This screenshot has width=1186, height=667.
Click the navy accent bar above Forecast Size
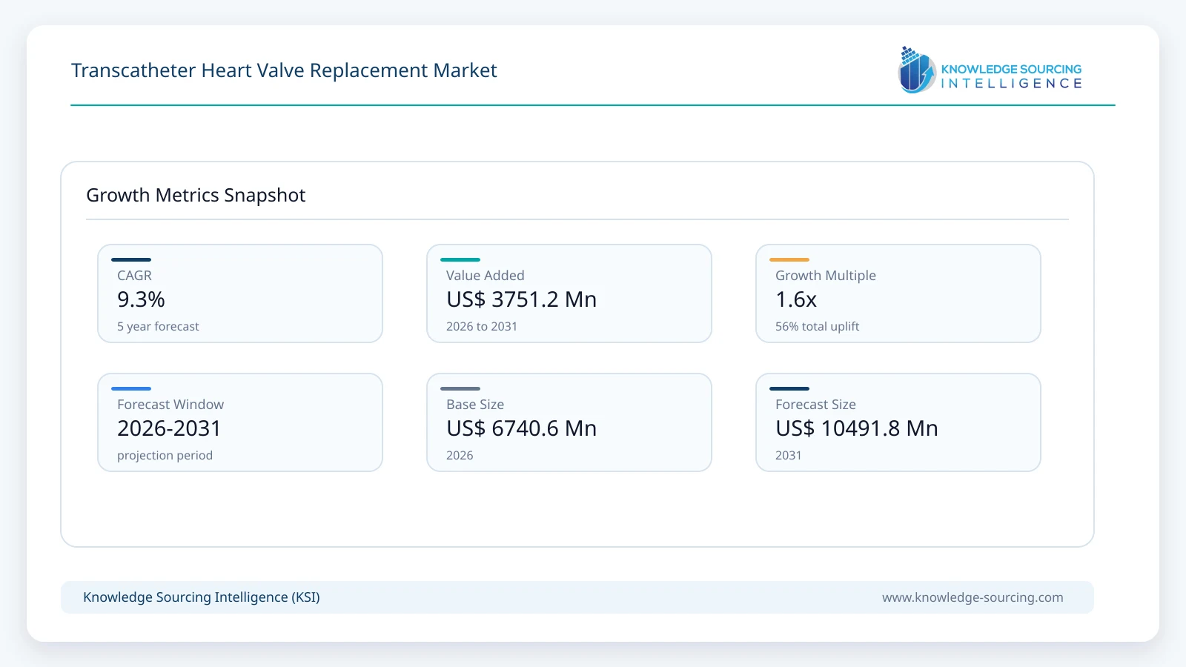(789, 388)
